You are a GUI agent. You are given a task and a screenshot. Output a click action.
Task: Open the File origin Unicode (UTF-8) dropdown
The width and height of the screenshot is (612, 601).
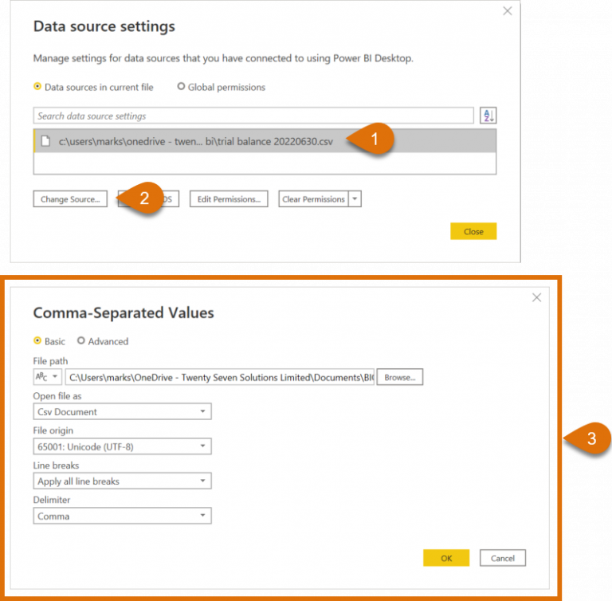click(122, 446)
